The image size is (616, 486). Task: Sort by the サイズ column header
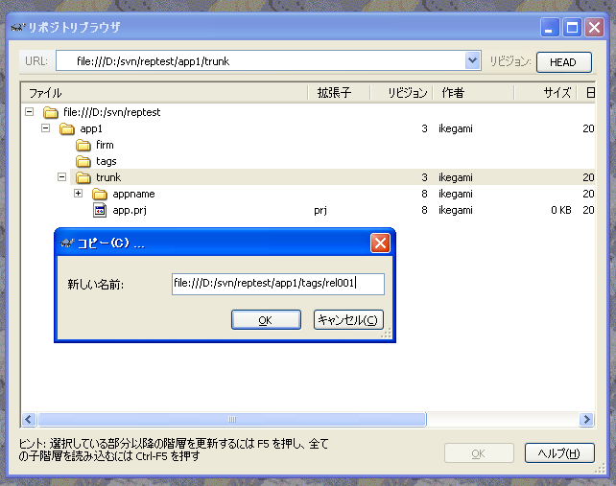tap(545, 93)
